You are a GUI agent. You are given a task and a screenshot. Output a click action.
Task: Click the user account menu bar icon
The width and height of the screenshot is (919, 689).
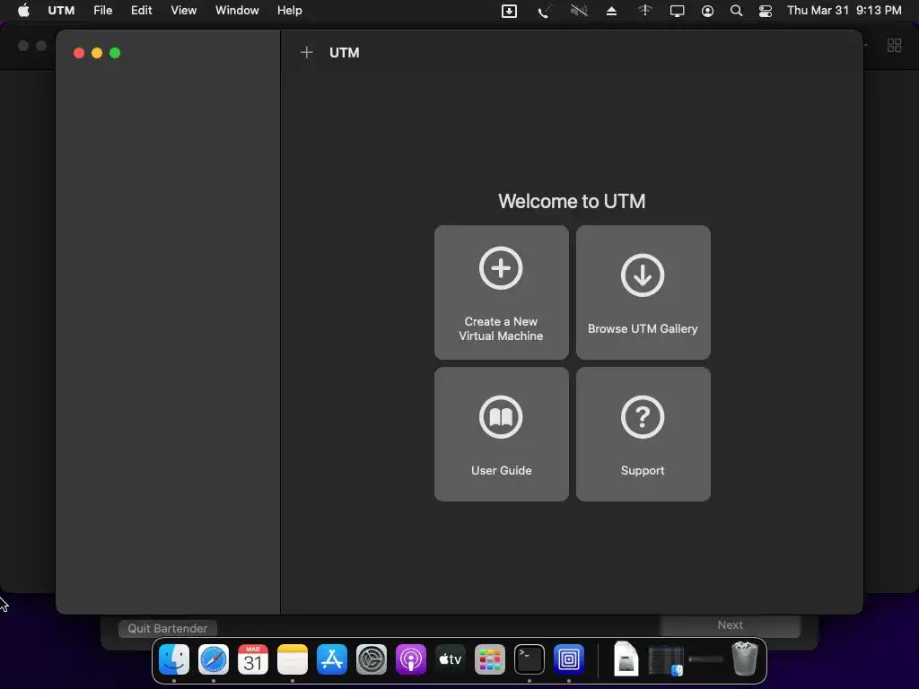707,11
